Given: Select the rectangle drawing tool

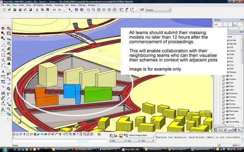Looking at the screenshot, I should (3, 55).
